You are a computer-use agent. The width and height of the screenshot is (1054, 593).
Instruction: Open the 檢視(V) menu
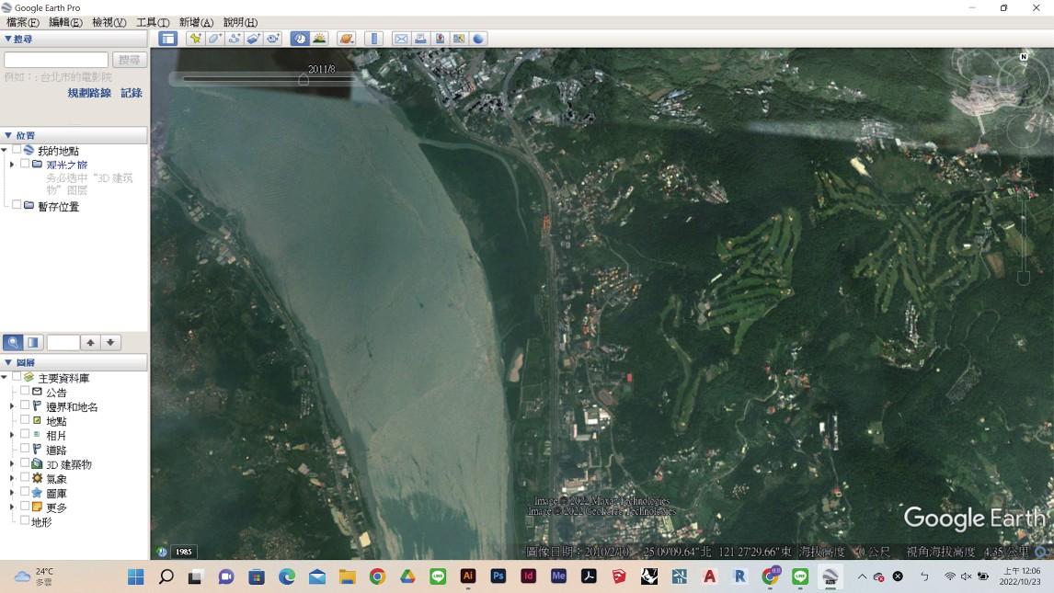pyautogui.click(x=109, y=22)
